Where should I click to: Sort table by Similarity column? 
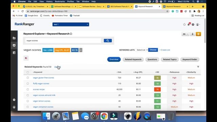click(x=191, y=72)
